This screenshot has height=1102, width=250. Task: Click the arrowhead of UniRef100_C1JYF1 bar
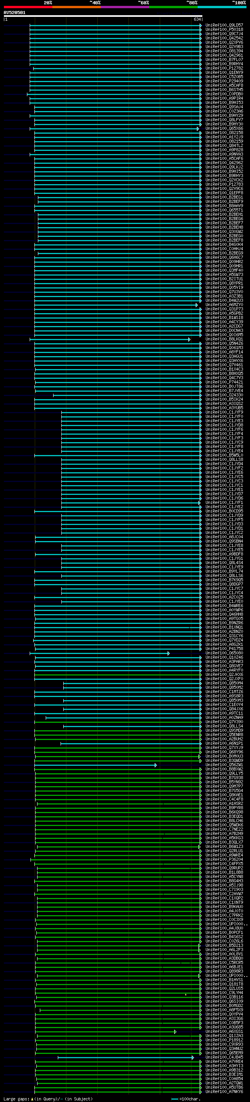tap(200, 503)
